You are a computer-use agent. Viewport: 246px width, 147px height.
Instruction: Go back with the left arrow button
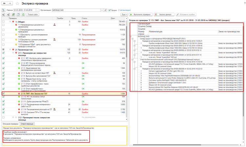4,3
